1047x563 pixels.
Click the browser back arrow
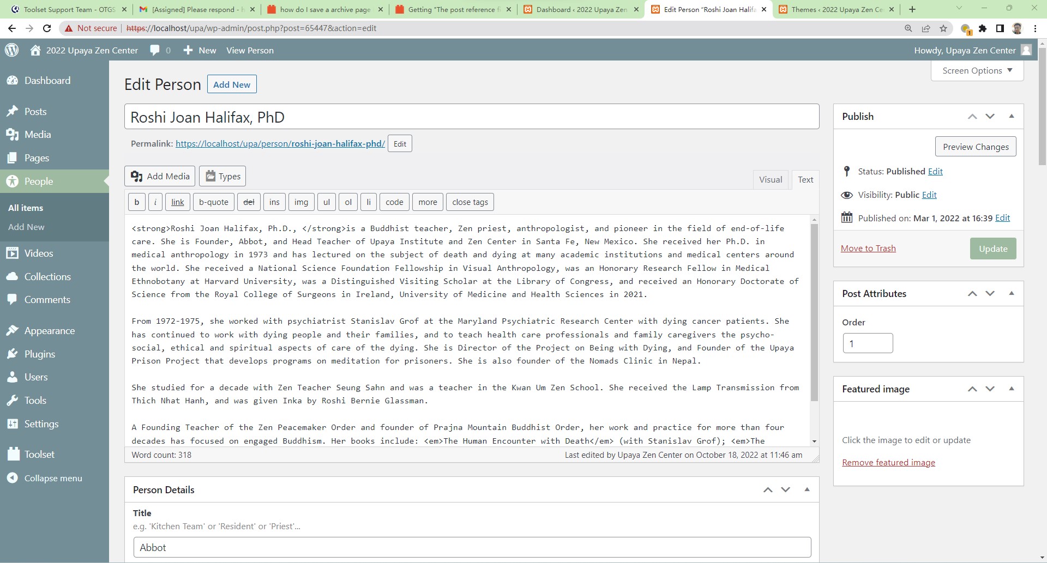(x=12, y=28)
